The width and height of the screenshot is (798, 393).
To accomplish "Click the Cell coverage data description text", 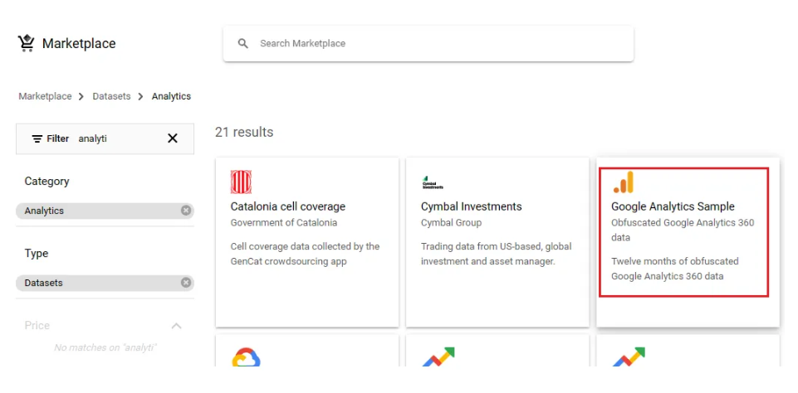I will tap(305, 255).
